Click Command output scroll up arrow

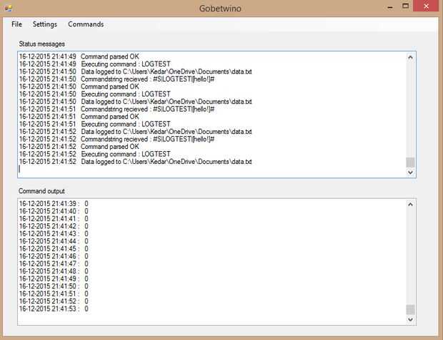(x=410, y=205)
